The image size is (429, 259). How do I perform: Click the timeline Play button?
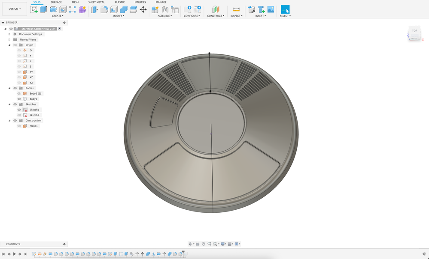pos(14,254)
